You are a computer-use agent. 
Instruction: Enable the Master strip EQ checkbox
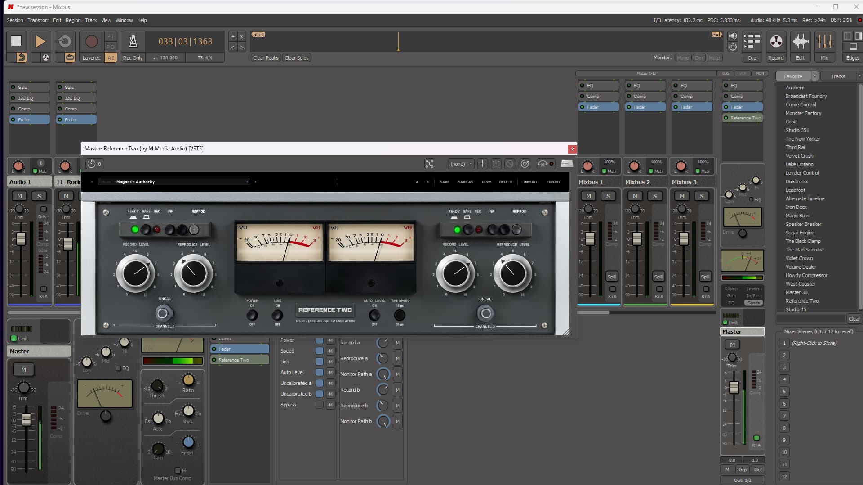pos(118,369)
